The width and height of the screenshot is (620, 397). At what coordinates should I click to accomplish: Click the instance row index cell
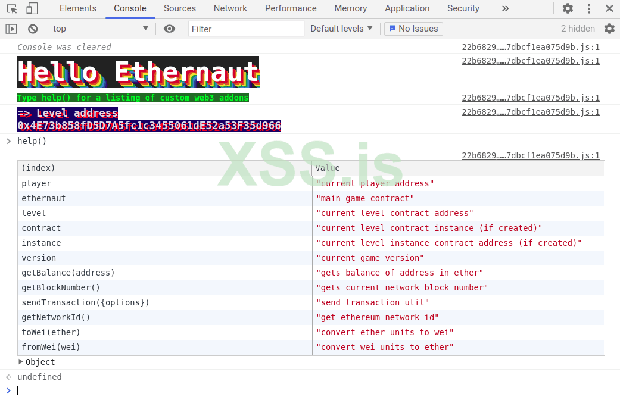165,243
